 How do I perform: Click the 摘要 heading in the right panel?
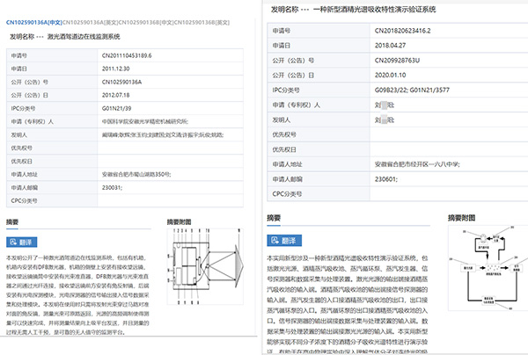coord(274,218)
